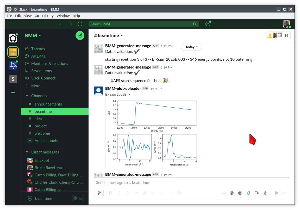Toggle text formatting toolbar with Aa
Screen dimensions: 300x210
tap(223, 193)
